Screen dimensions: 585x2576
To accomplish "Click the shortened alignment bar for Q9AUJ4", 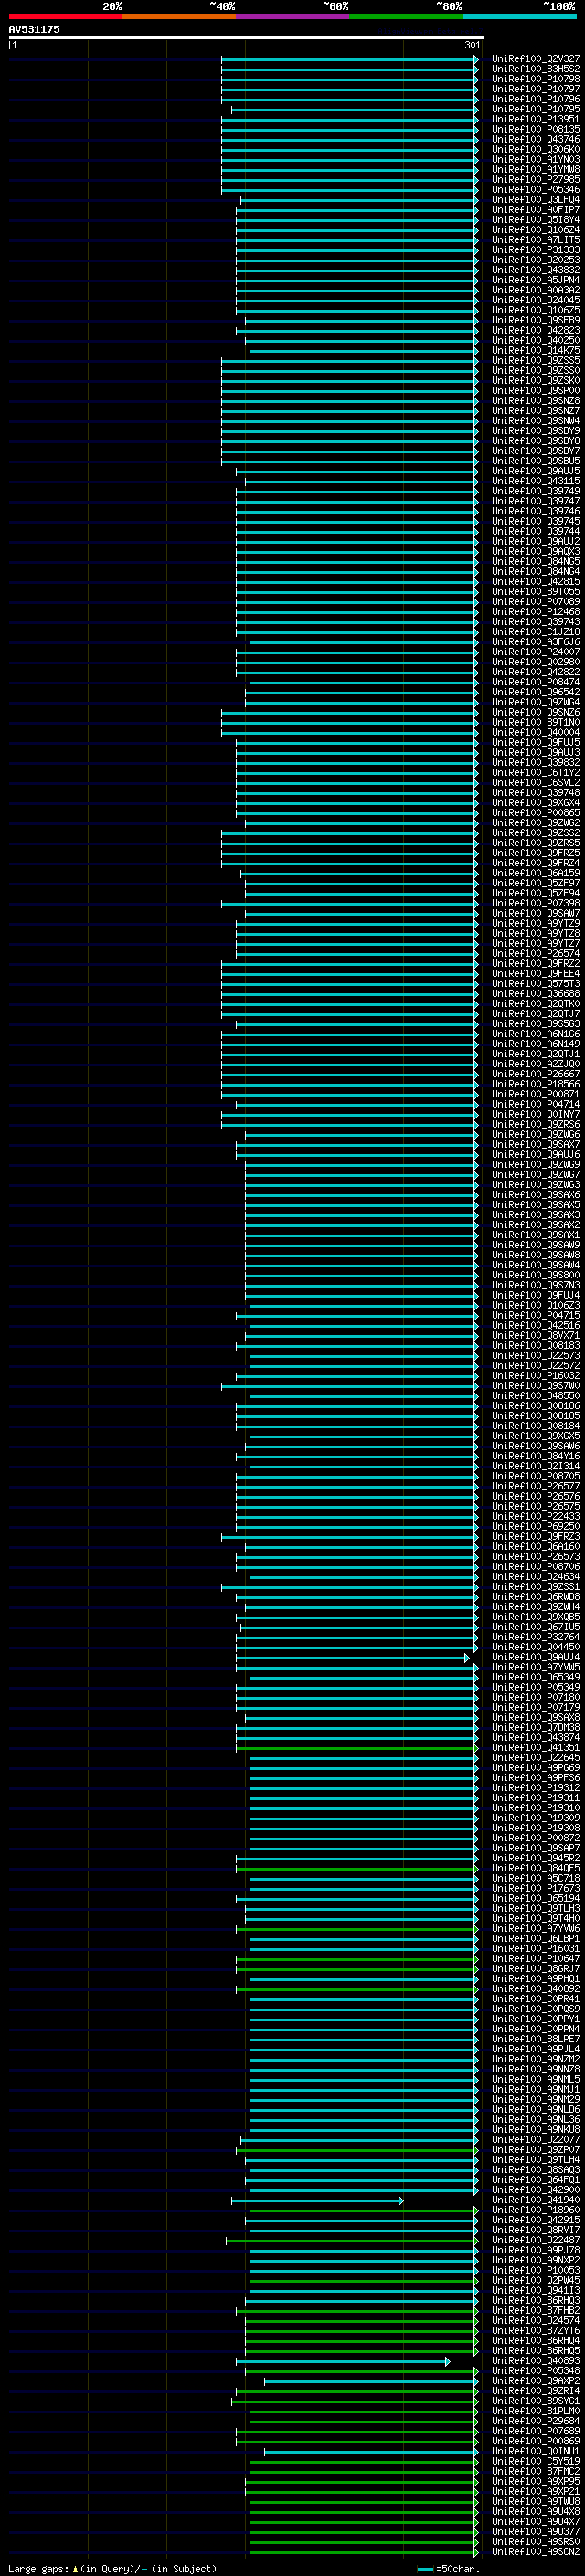I will coord(352,1658).
